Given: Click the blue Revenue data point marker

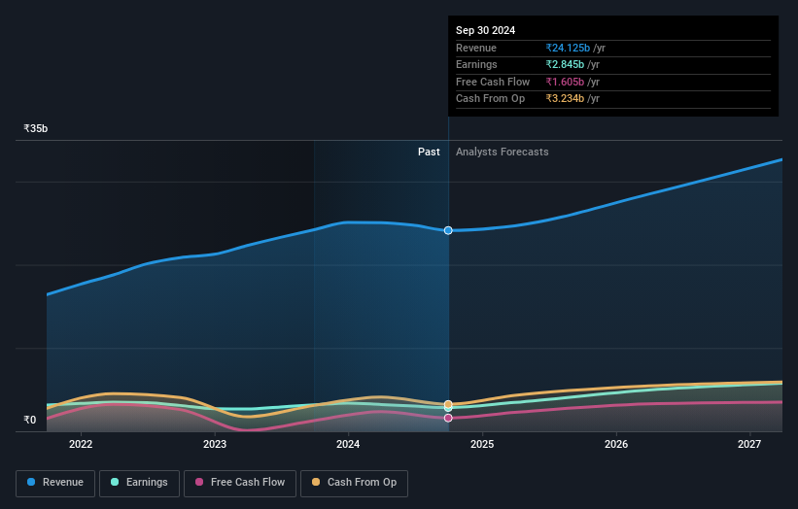Looking at the screenshot, I should (448, 230).
